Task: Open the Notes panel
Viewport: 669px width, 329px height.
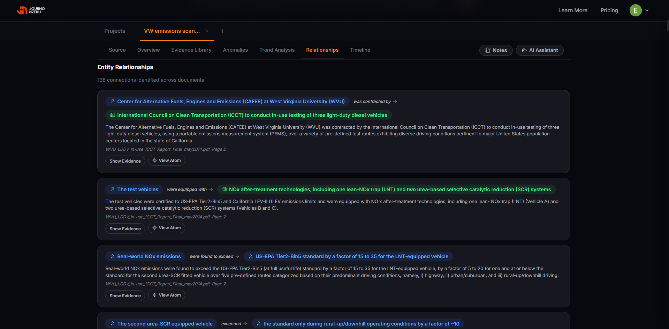Action: (496, 50)
